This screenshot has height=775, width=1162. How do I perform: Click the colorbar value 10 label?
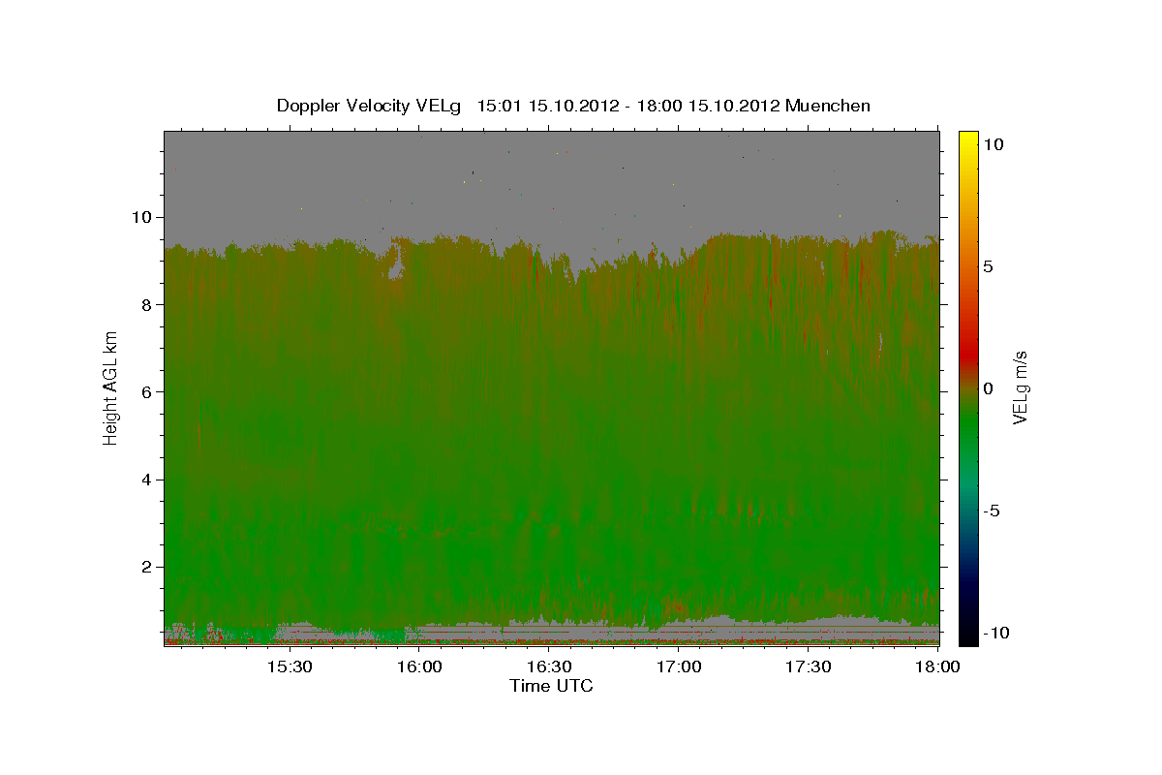click(x=993, y=143)
